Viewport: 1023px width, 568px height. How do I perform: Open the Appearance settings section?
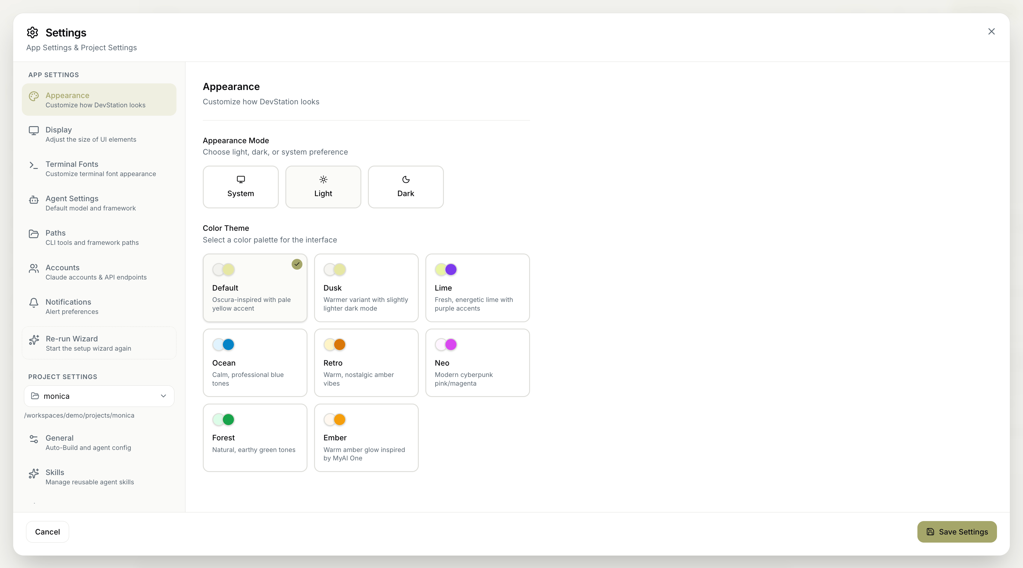coord(99,100)
